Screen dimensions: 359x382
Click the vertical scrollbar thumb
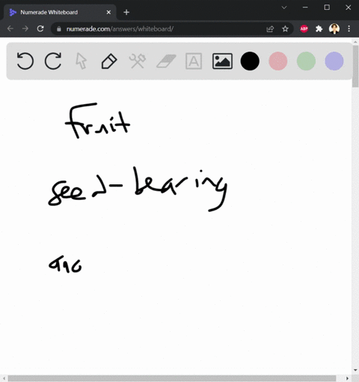pyautogui.click(x=355, y=67)
